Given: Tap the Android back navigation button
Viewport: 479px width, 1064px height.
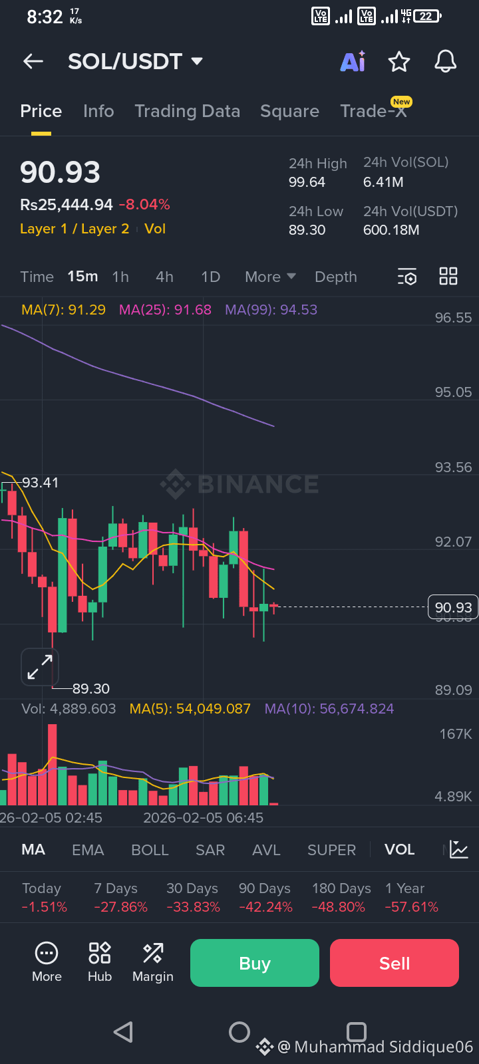Looking at the screenshot, I should click(x=123, y=1032).
